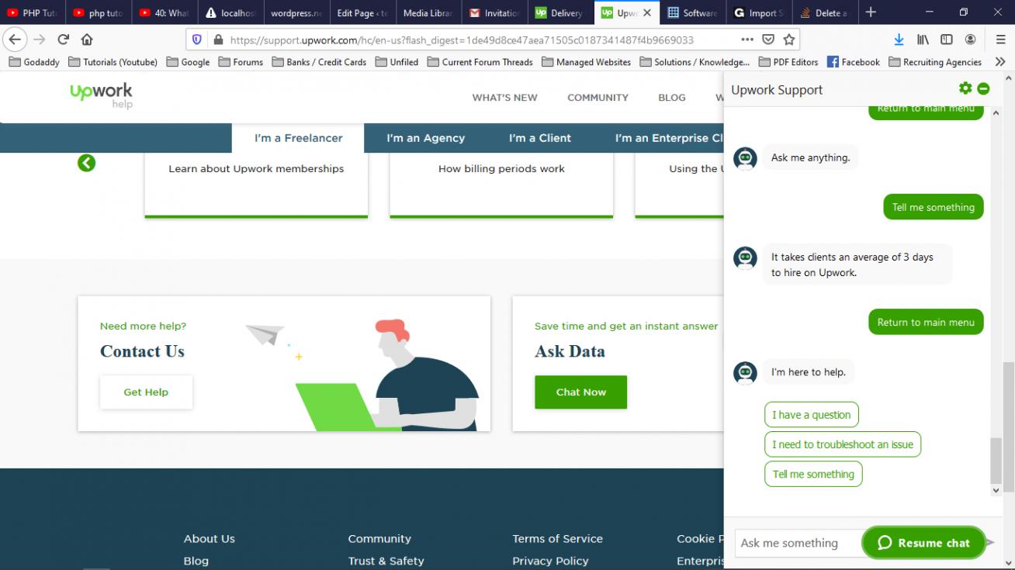1015x570 pixels.
Task: Bookmark this page with the star icon
Action: pos(789,40)
